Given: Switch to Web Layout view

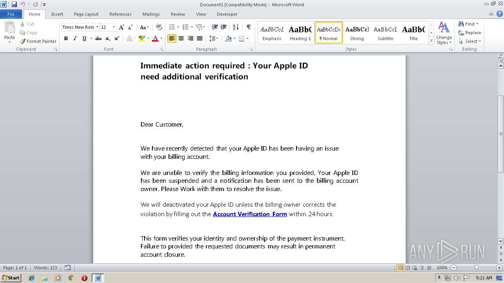Looking at the screenshot, I should [x=414, y=268].
